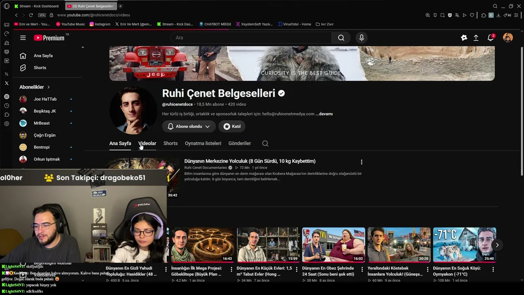Click the browser snapshot capture icon

click(x=443, y=15)
